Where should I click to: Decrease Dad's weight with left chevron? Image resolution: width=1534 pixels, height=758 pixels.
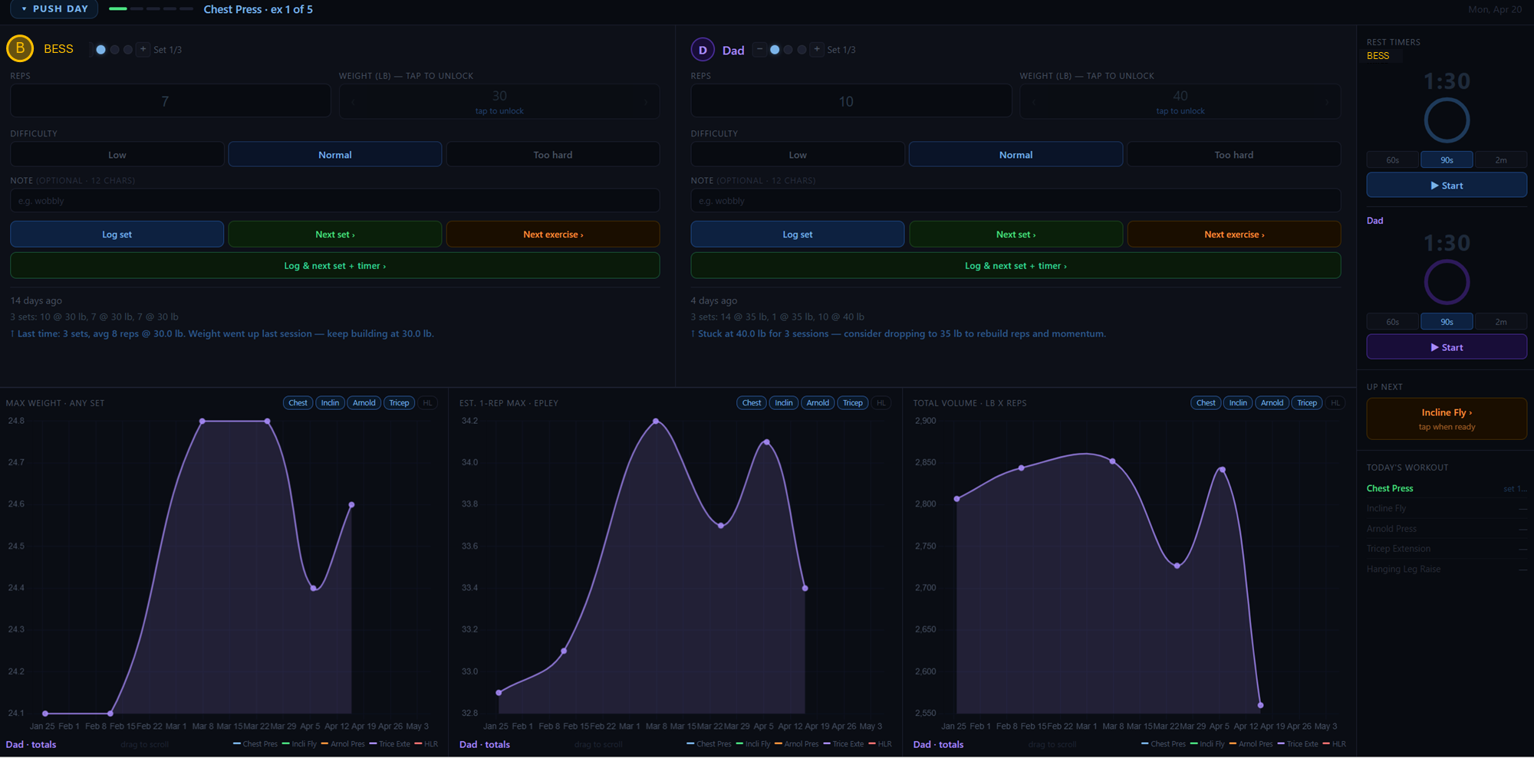(x=1034, y=101)
